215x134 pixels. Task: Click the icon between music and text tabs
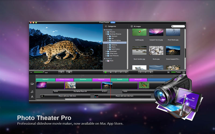pos(121,72)
